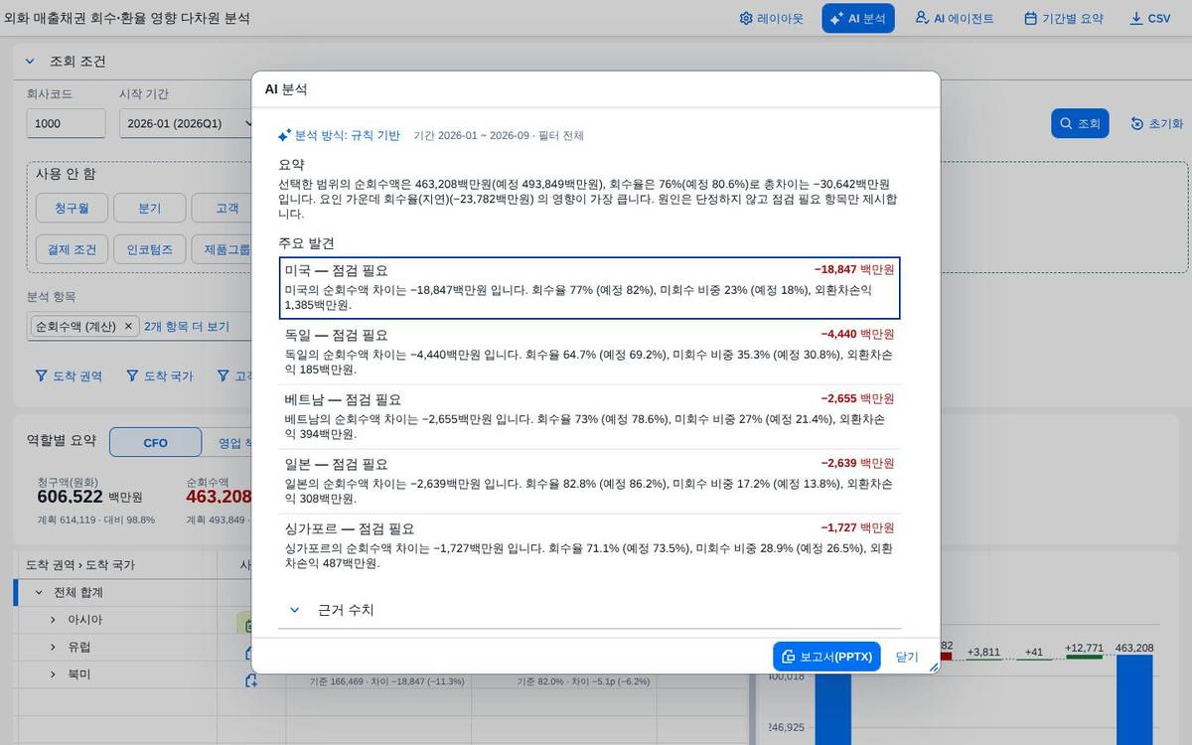Close the dialog with 닫기
The image size is (1192, 745).
[907, 657]
